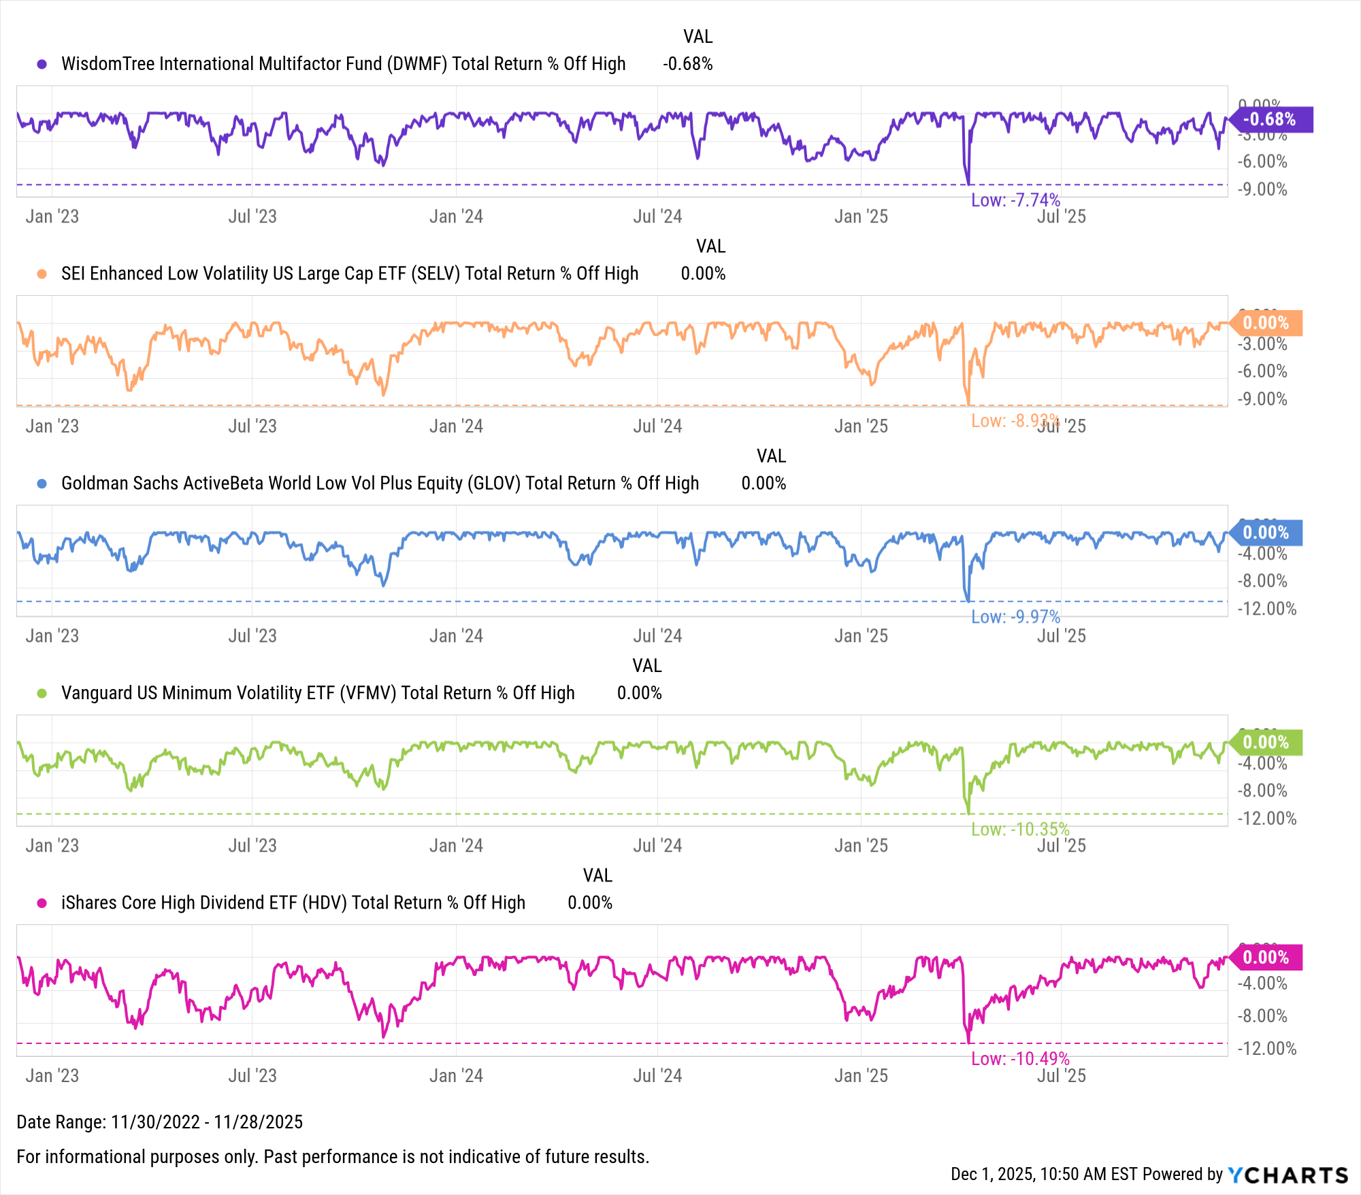The width and height of the screenshot is (1361, 1195).
Task: Click the Low: -9.97% marker label
Action: coord(1015,617)
